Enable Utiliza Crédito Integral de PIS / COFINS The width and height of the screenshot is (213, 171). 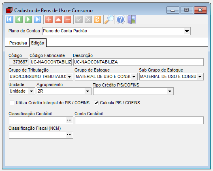[x=12, y=103]
